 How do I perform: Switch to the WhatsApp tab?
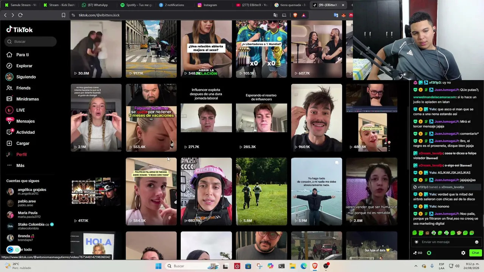tap(98, 5)
